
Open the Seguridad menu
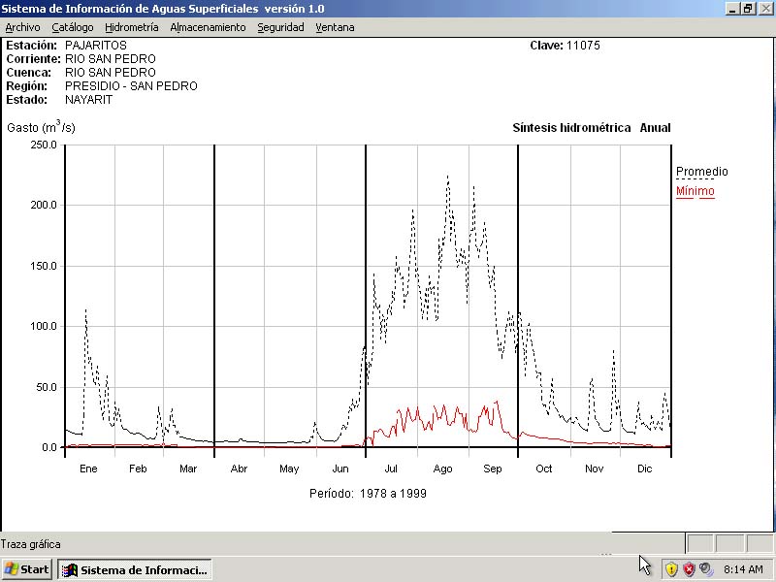(x=280, y=27)
